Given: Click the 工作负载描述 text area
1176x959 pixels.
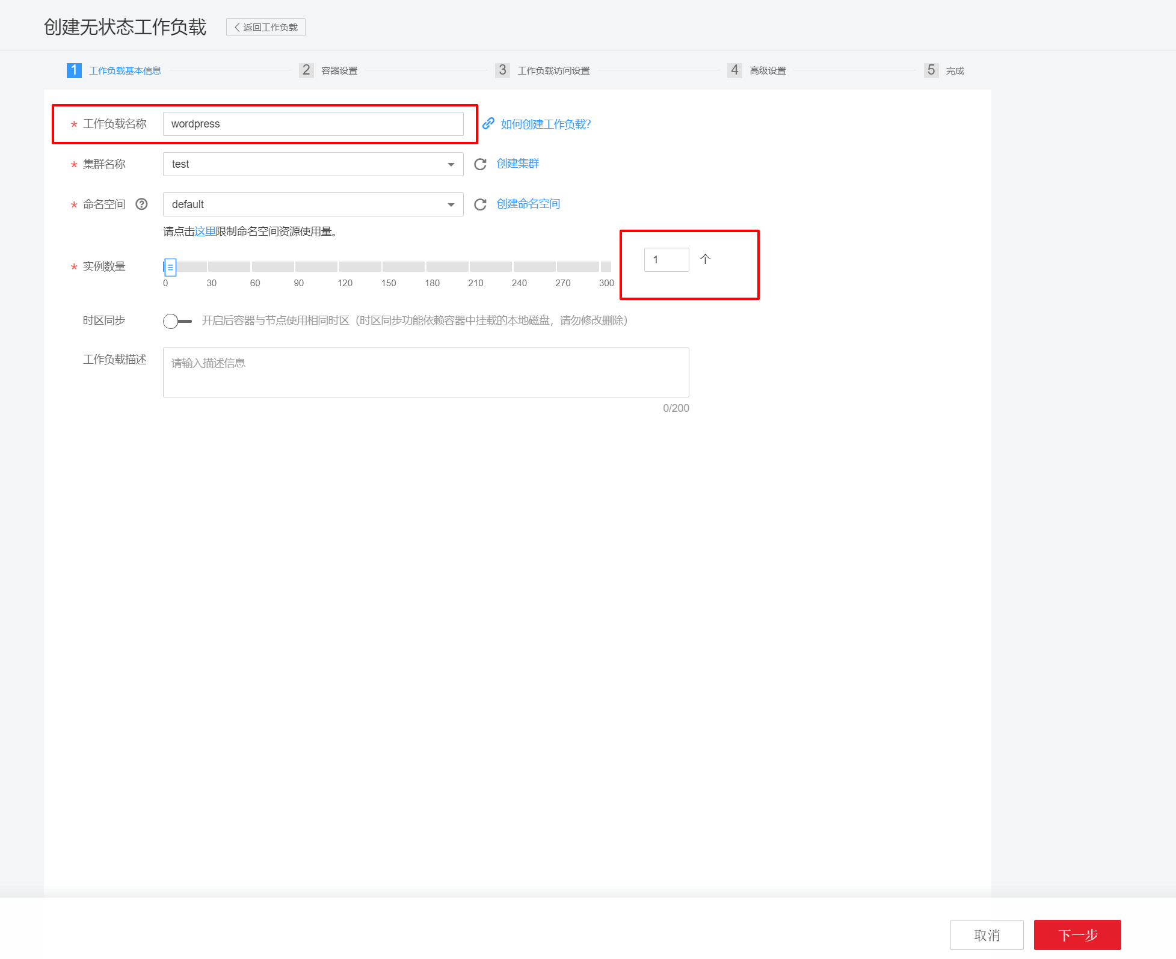Looking at the screenshot, I should point(425,372).
